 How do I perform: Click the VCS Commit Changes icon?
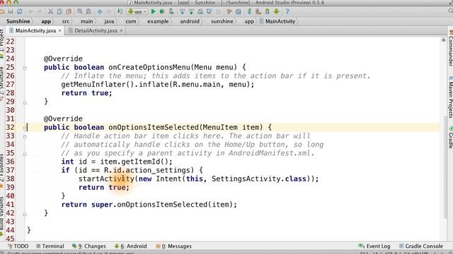pyautogui.click(x=191, y=11)
